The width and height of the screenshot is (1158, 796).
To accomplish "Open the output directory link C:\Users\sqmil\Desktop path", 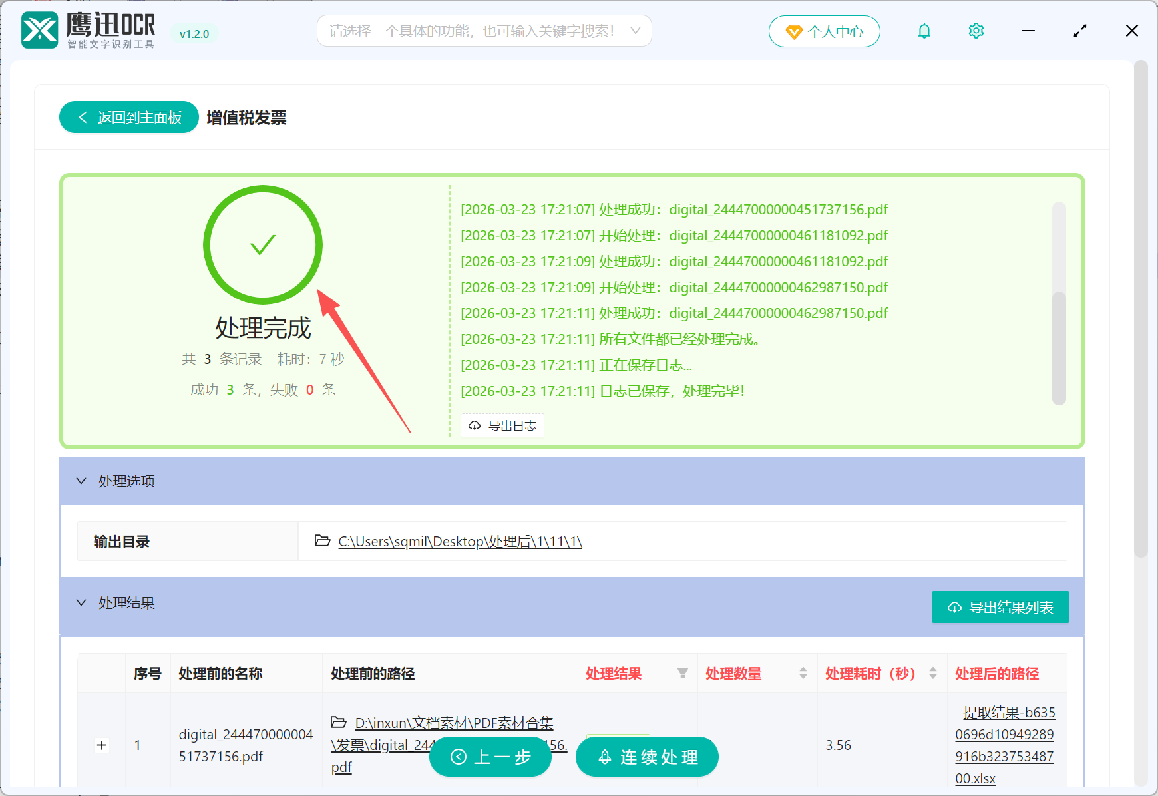I will point(459,541).
